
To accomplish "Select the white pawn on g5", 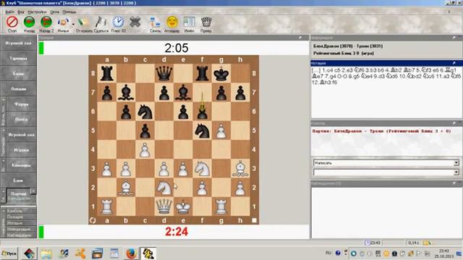I will 221,130.
